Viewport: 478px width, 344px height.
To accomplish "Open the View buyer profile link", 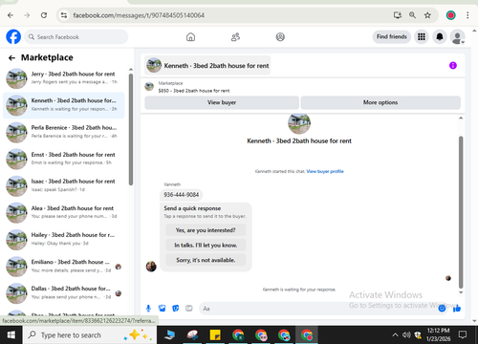I will 325,171.
